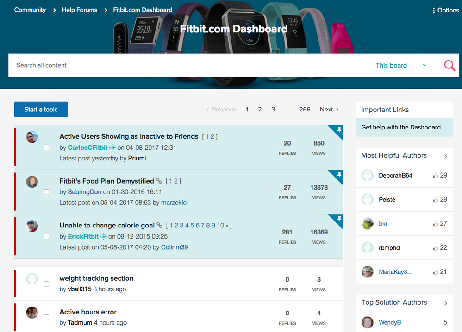View marzekiel's profile
Viewport: 462px width, 332px height.
pos(175,203)
